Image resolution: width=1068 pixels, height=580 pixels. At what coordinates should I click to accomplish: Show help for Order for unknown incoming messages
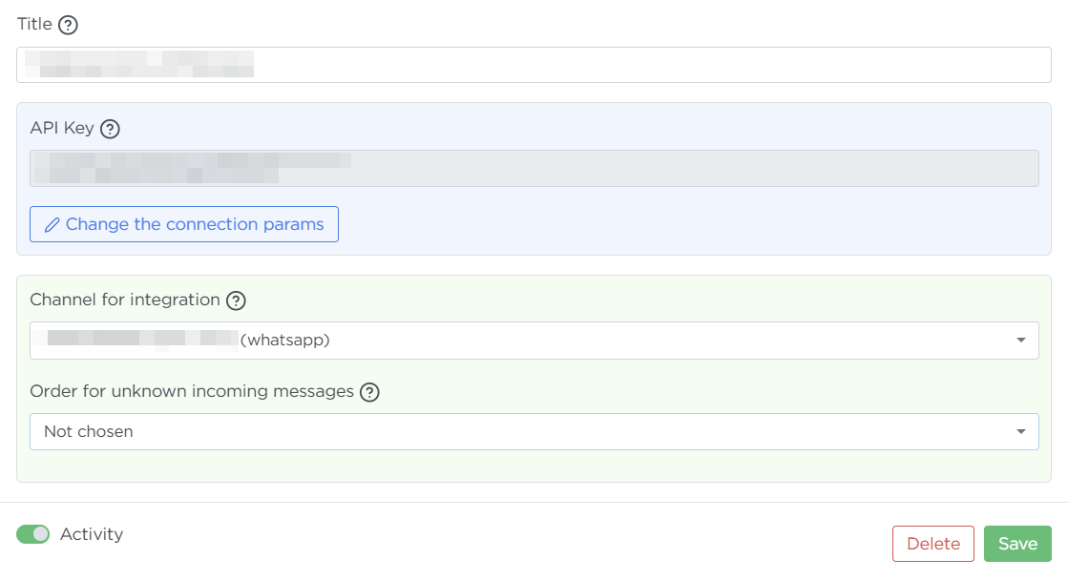point(369,392)
